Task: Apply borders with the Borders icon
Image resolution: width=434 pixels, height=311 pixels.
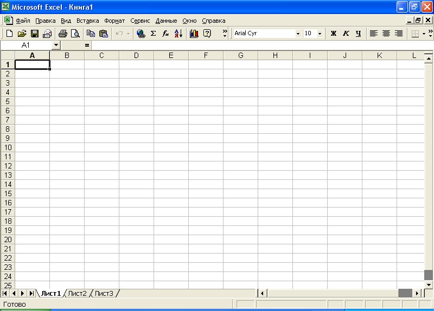Action: click(x=415, y=34)
